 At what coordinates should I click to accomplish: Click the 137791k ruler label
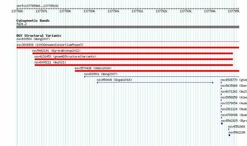click(x=137, y=11)
